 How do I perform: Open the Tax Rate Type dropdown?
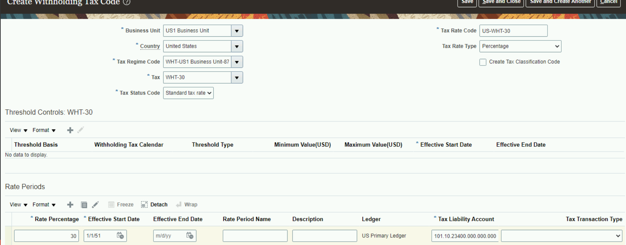pos(520,46)
